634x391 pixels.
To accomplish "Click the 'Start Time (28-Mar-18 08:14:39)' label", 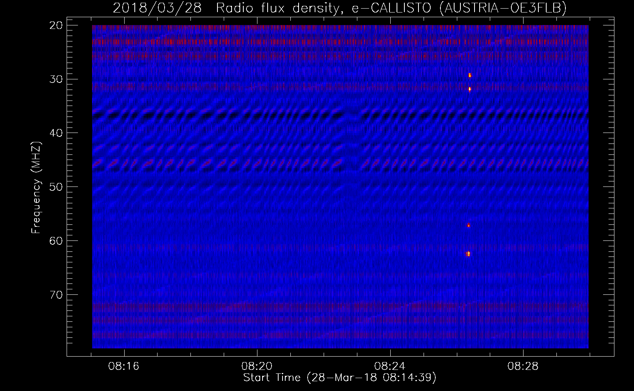I will 340,378.
